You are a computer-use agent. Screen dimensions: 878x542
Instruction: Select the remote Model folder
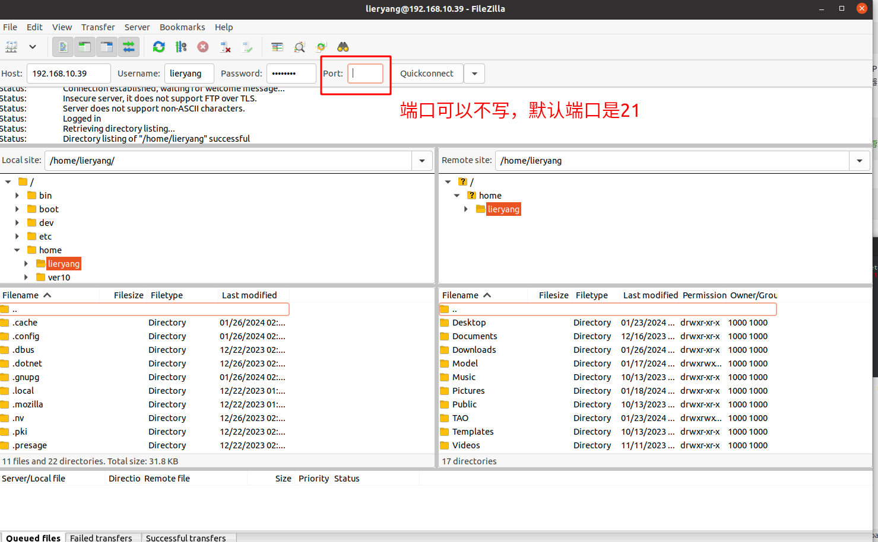pyautogui.click(x=608, y=364)
